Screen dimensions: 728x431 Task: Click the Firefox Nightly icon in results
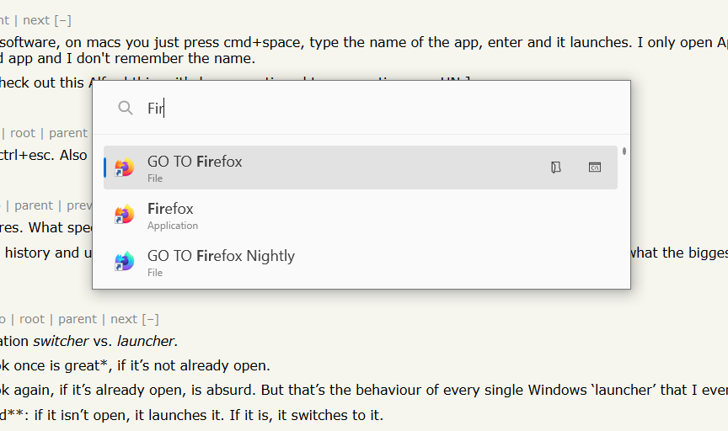coord(124,262)
